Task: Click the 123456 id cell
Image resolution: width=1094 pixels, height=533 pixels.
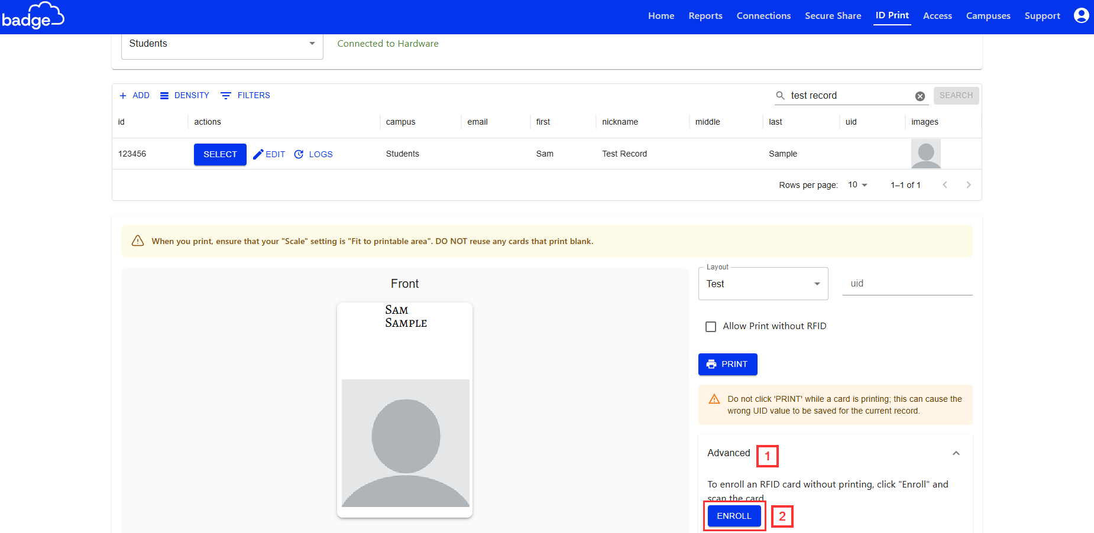Action: [132, 154]
